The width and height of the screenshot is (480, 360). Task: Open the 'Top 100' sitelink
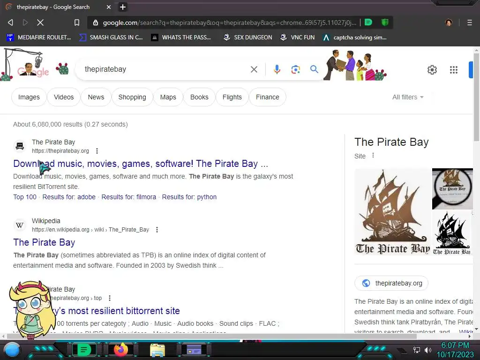pyautogui.click(x=25, y=197)
